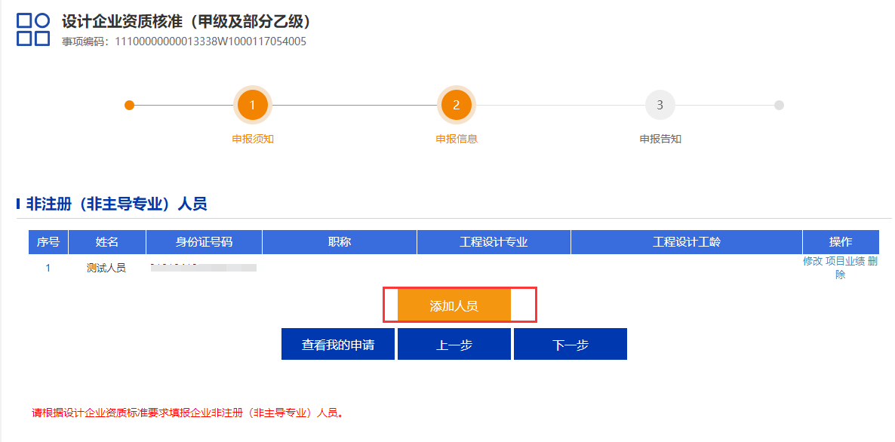The image size is (895, 442).
Task: Click the orange start dot of progress bar
Action: pos(130,105)
